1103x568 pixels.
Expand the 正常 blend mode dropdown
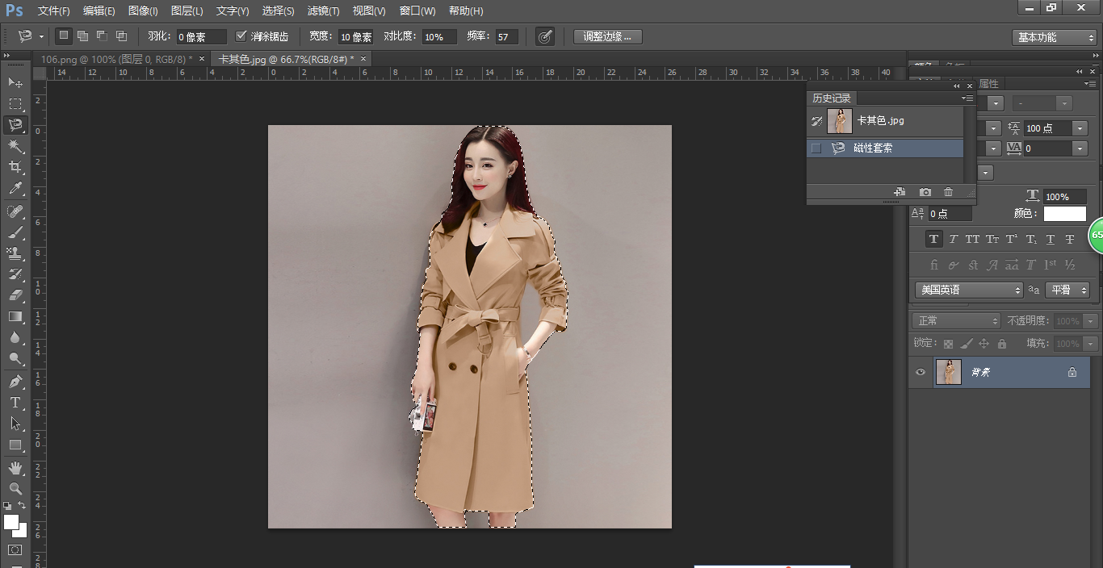tap(956, 321)
